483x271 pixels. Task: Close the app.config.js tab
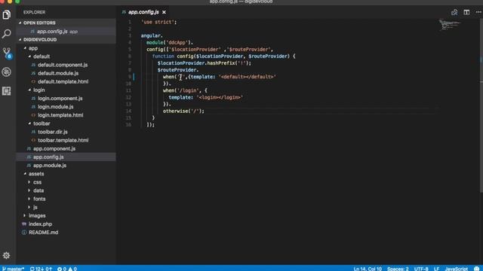[x=165, y=12]
